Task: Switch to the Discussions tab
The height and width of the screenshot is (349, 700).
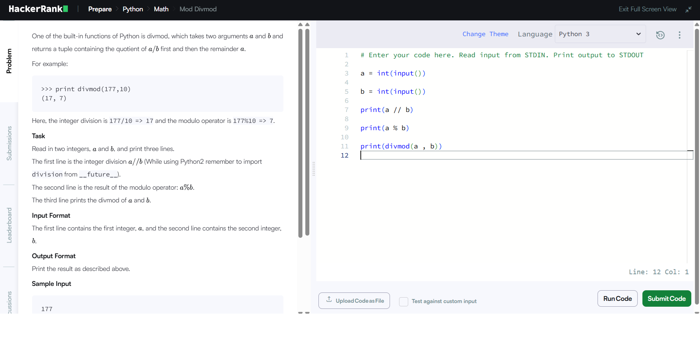Action: coord(9,301)
